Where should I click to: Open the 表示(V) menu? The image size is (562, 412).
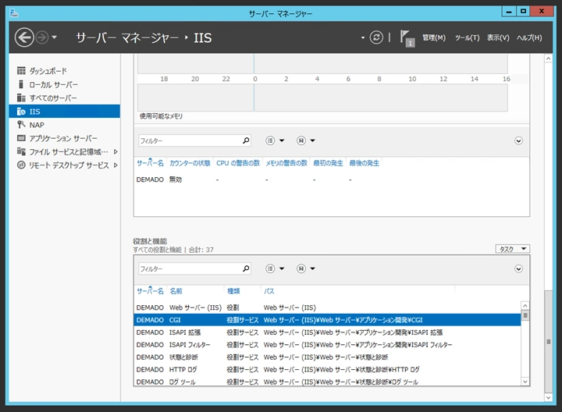click(498, 37)
